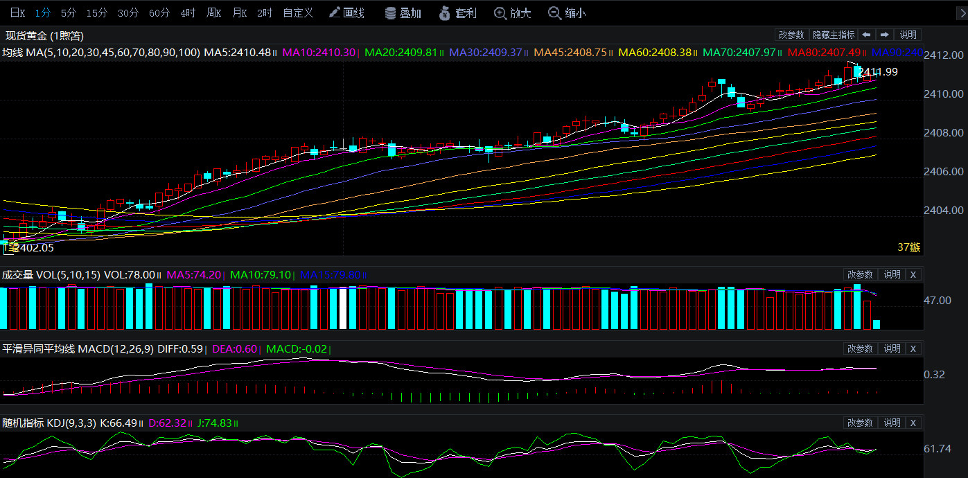This screenshot has width=968, height=478.
Task: Open the 自定义 custom period option
Action: click(x=298, y=13)
